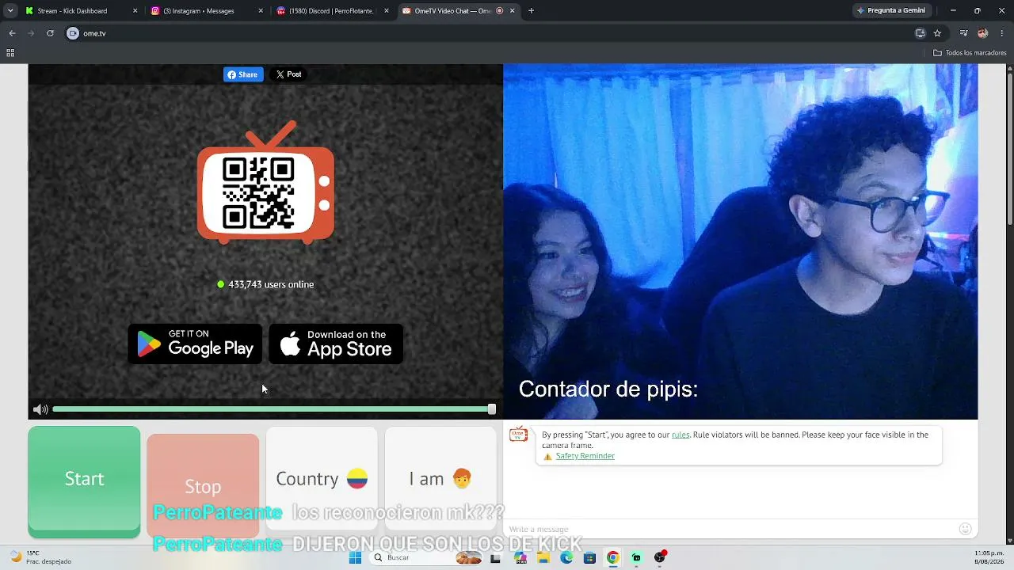Close the Discord PerroFlotante tab
The height and width of the screenshot is (570, 1014).
pos(387,11)
